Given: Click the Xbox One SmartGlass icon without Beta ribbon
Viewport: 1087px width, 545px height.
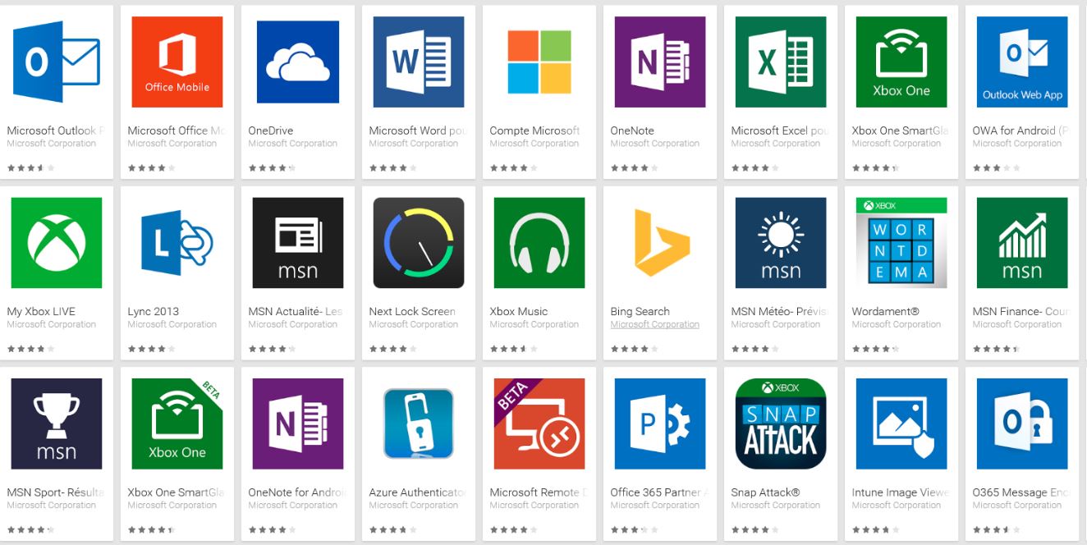Looking at the screenshot, I should point(901,62).
